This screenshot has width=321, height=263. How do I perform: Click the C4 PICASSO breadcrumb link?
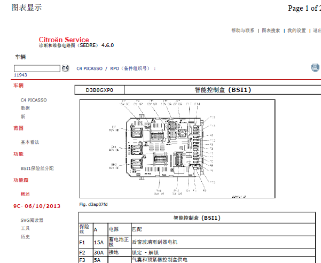tap(89, 68)
